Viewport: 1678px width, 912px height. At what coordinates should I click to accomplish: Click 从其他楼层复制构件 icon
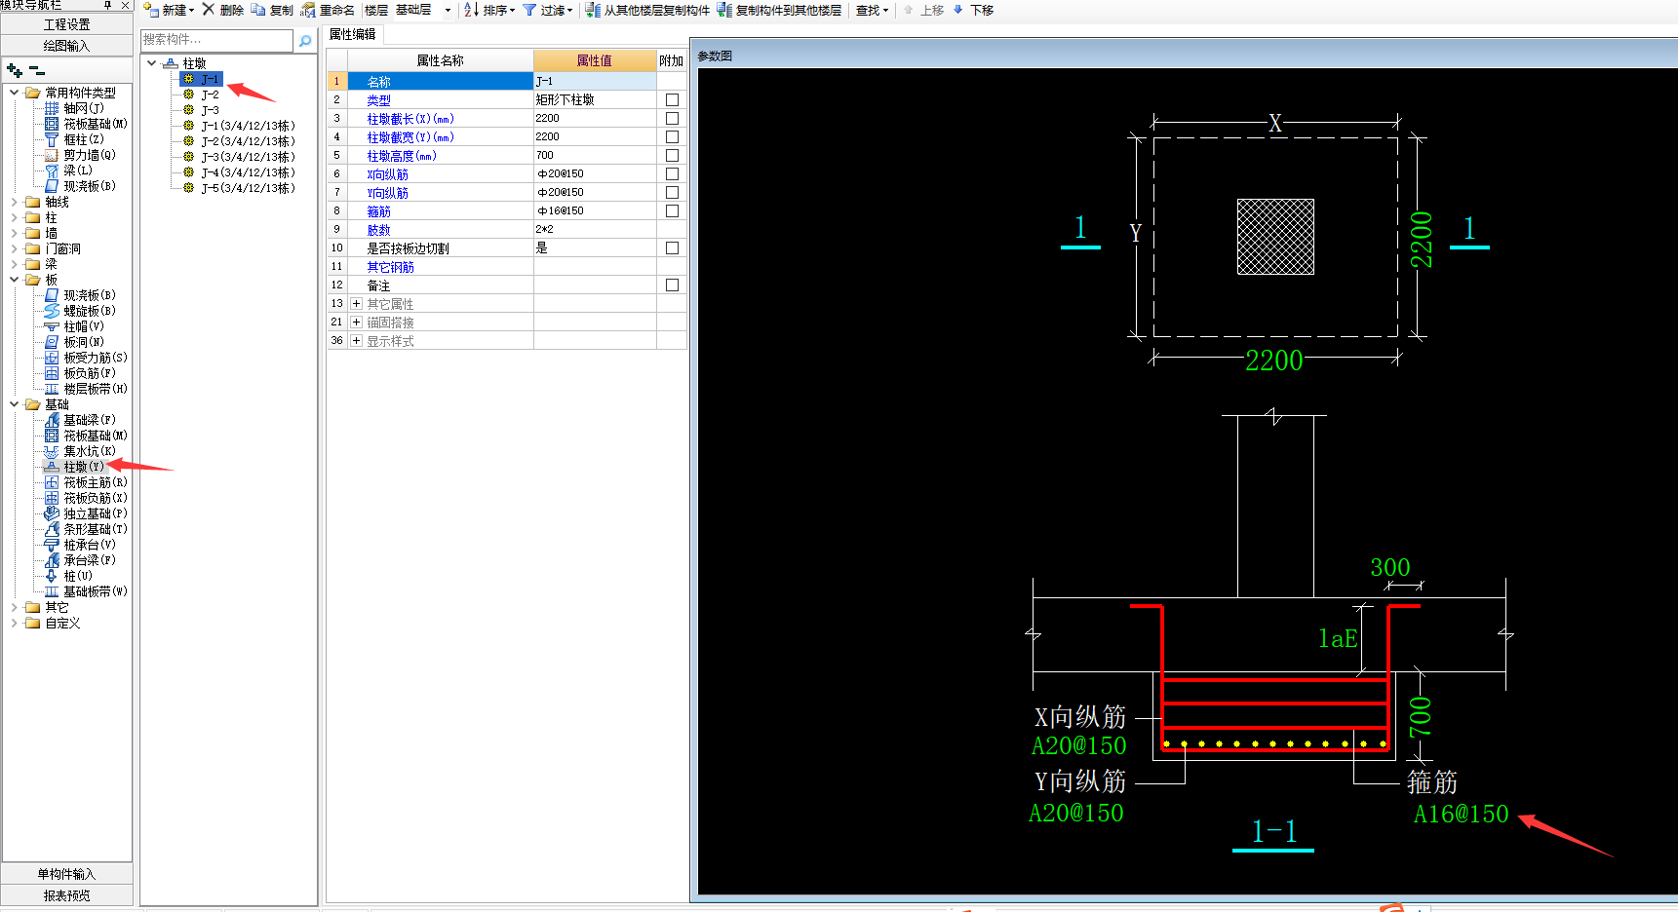(x=593, y=10)
